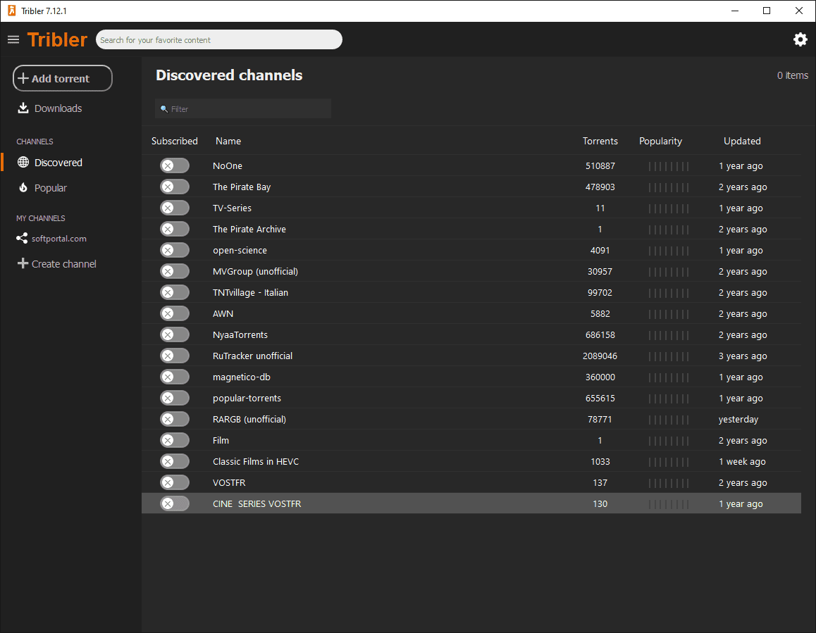Screen dimensions: 816x633
Task: Click the Downloads tray icon
Action: pos(23,108)
